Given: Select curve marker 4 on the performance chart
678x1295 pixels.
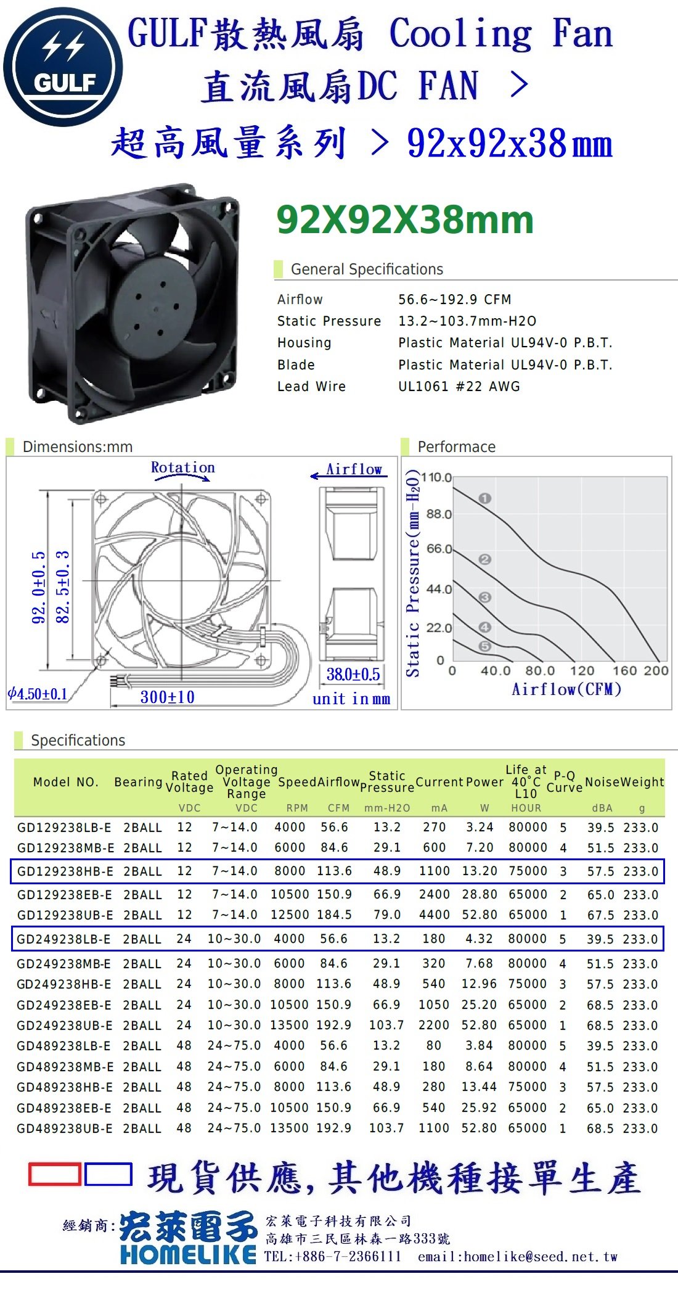Looking at the screenshot, I should pos(484,627).
